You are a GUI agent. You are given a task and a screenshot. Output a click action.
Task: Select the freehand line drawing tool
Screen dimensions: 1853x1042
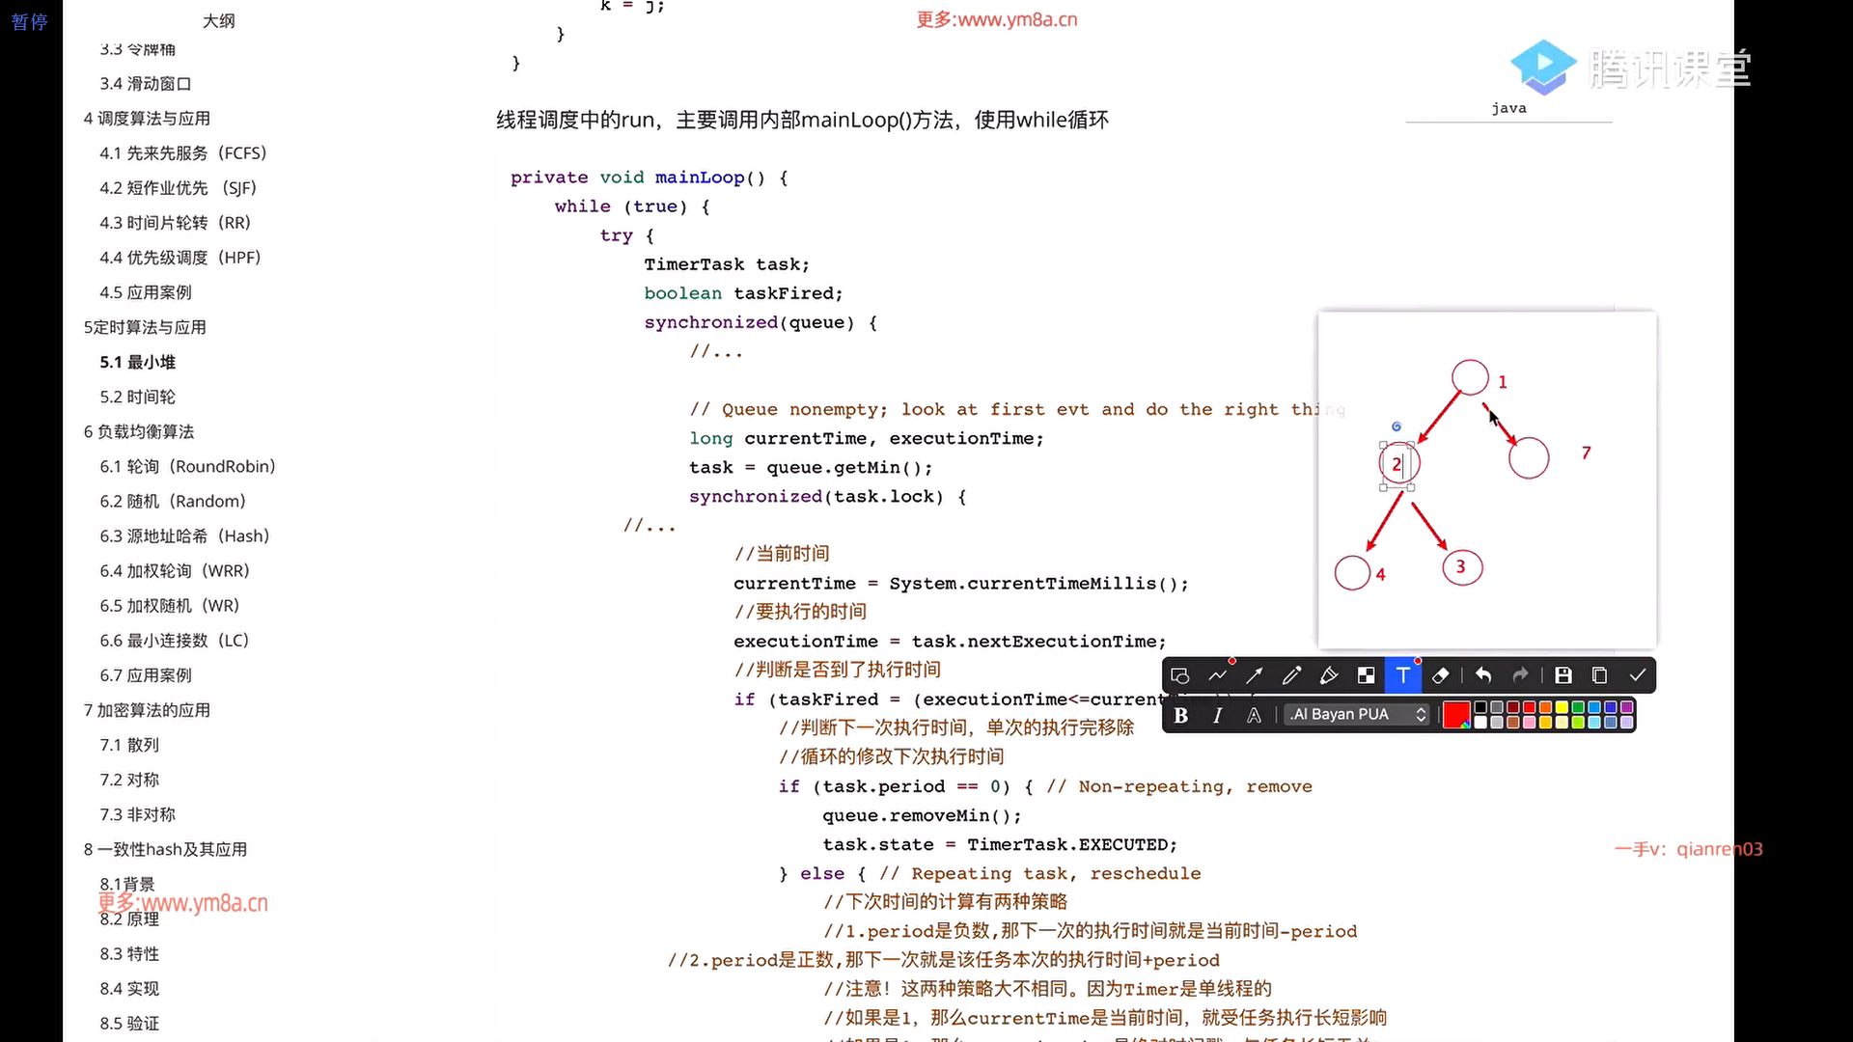1217,675
